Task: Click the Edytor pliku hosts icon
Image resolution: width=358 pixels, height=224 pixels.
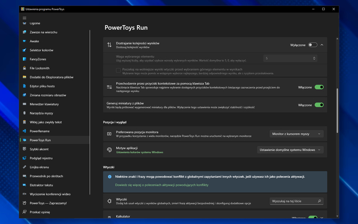Action: pyautogui.click(x=25, y=86)
